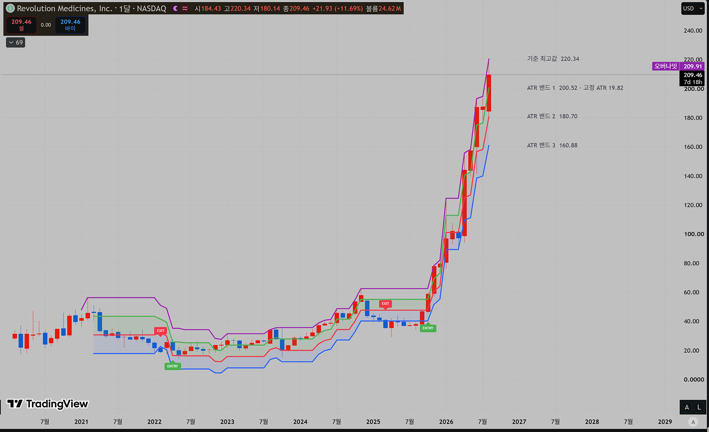This screenshot has width=709, height=432.
Task: Click the red EXIT marker in early 2025
Action: (x=385, y=304)
